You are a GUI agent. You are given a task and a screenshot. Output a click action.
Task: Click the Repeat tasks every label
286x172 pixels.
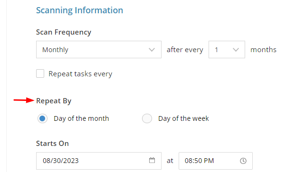pos(80,74)
